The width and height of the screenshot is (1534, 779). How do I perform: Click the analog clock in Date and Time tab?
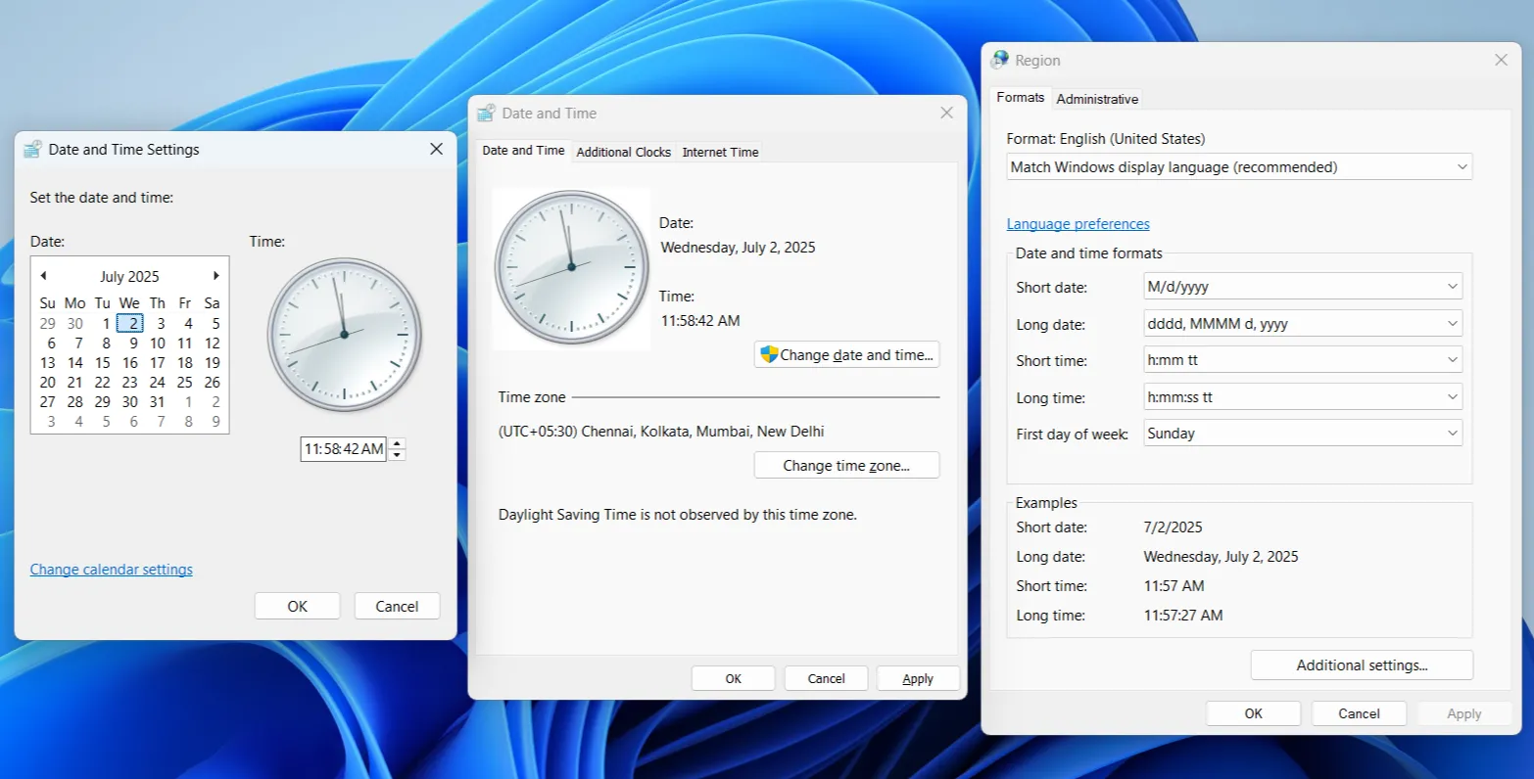tap(571, 267)
